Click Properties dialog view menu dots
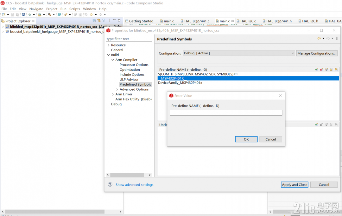 [337, 38]
